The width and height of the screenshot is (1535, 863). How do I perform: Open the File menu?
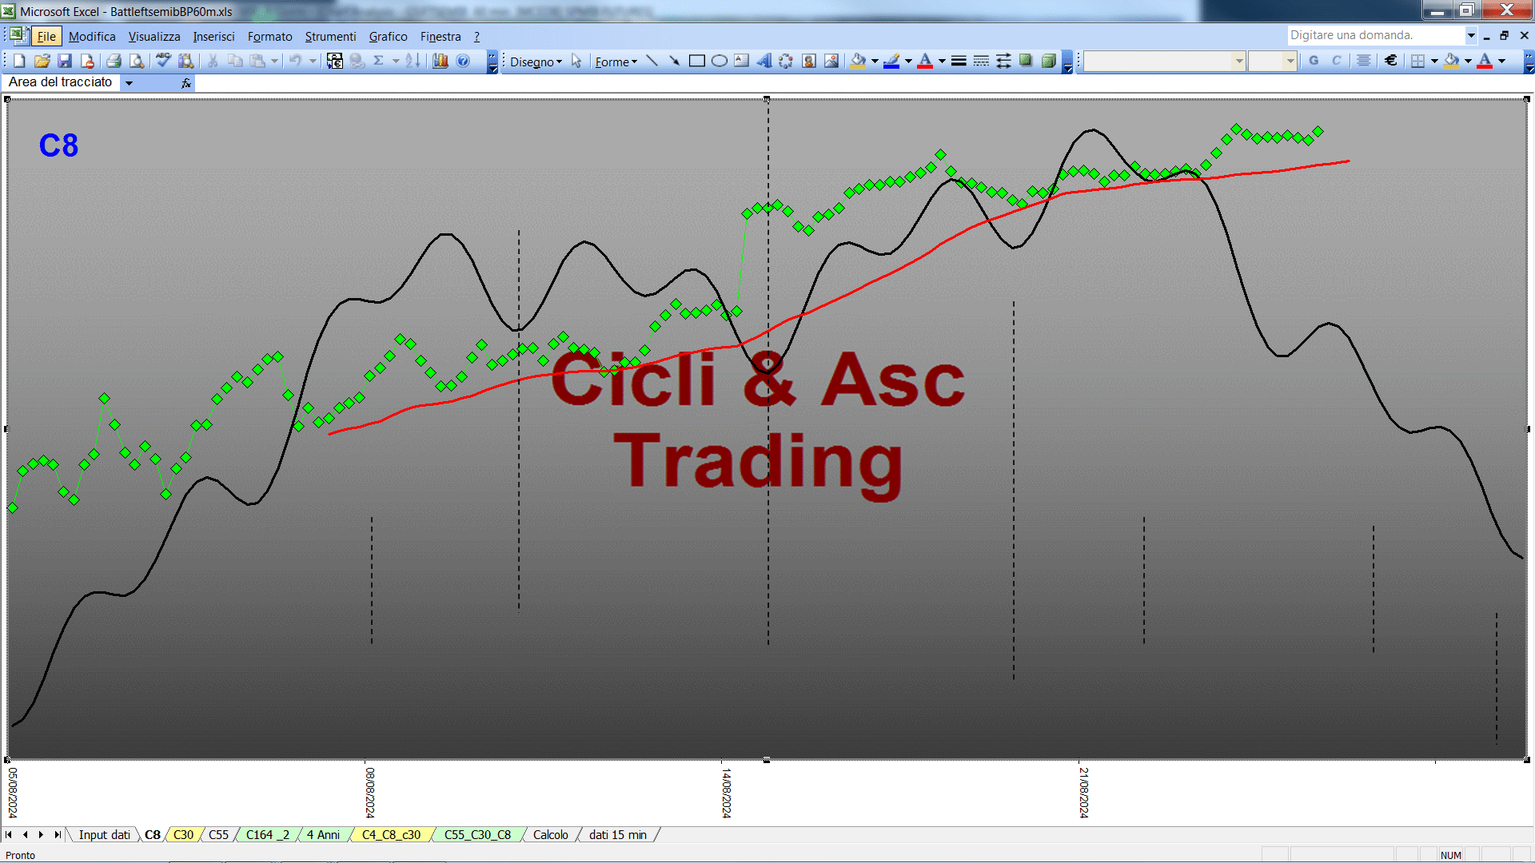click(46, 37)
